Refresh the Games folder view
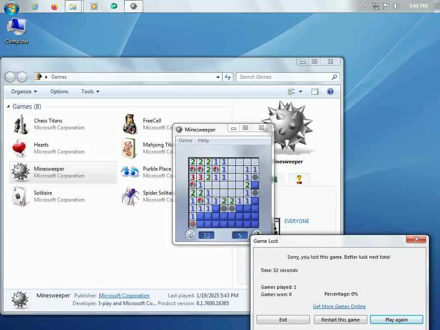 tap(228, 77)
